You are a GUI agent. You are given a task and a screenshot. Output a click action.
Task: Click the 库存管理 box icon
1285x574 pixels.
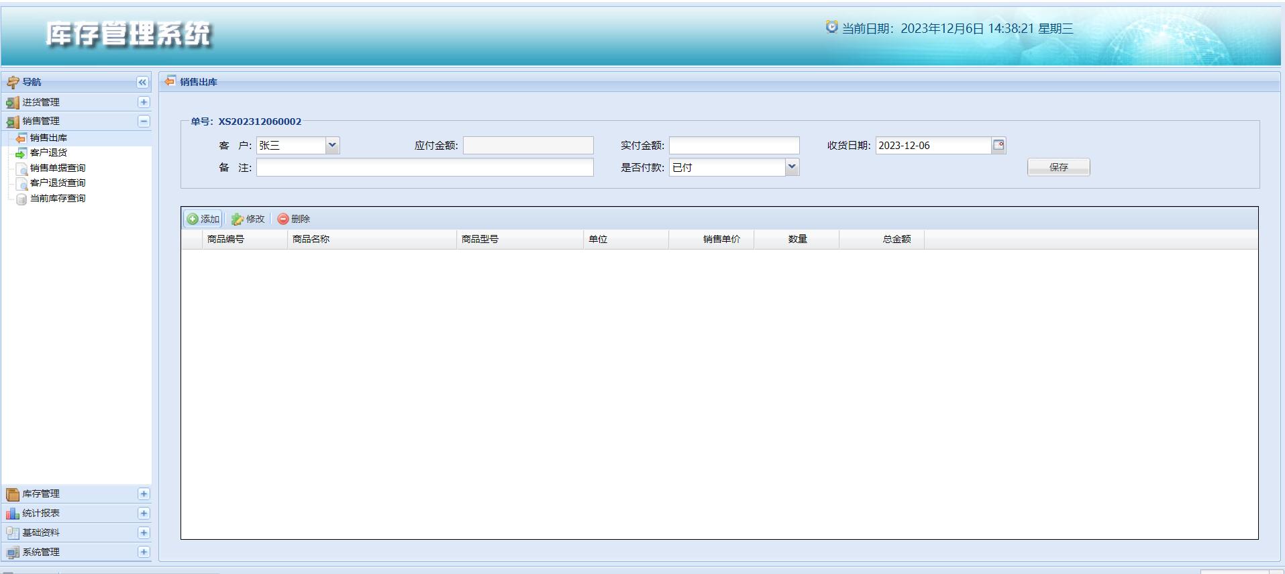(x=13, y=494)
